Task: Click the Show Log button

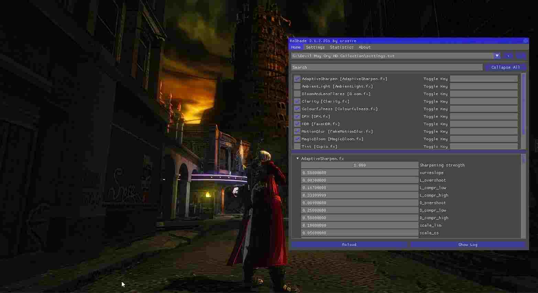Action: [468, 245]
